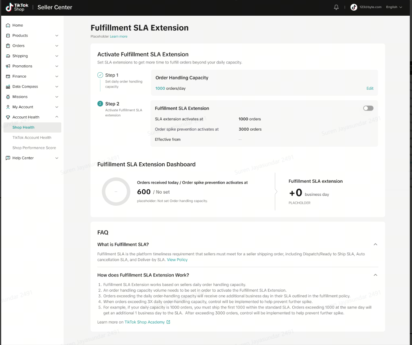The width and height of the screenshot is (412, 345).
Task: Click the Help Center icon
Action: (x=8, y=158)
